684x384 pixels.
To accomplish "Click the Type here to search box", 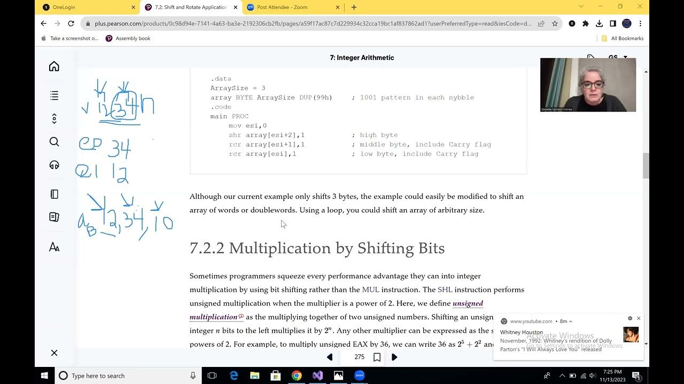I will (x=128, y=375).
